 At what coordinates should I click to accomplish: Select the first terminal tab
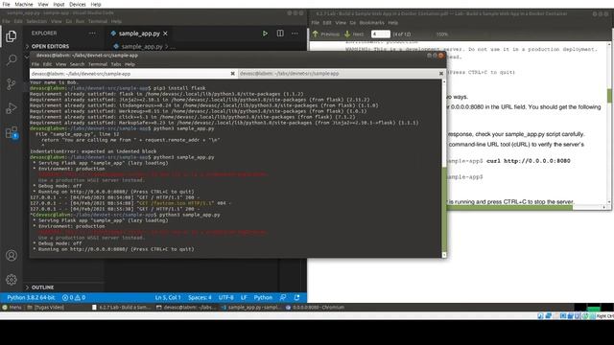pyautogui.click(x=133, y=74)
